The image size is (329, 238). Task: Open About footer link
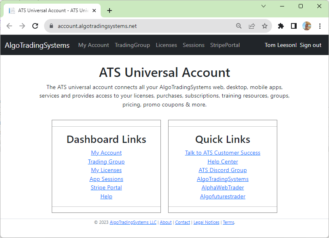coord(166,222)
